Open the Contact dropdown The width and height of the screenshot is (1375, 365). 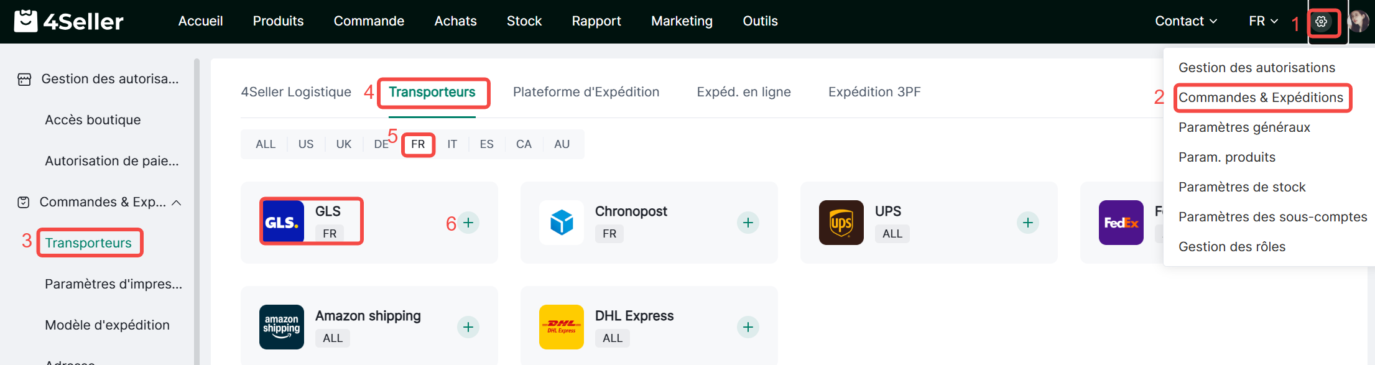1185,21
